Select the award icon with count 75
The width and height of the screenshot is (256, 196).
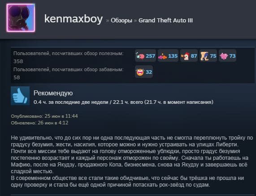(208, 56)
